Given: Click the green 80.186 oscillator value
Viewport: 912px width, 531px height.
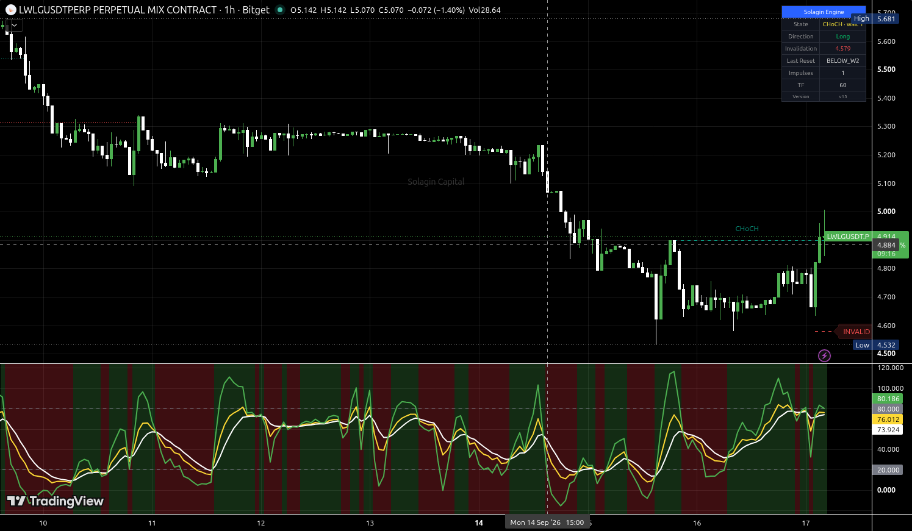Looking at the screenshot, I should pos(888,399).
